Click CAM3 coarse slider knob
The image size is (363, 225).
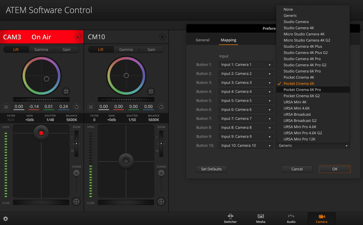click(77, 173)
